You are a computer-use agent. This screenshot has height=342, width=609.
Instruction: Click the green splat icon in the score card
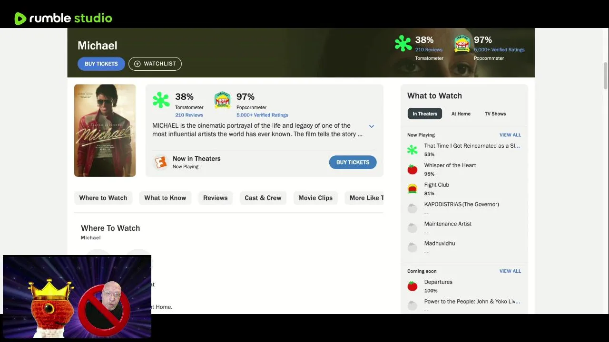coord(161,100)
